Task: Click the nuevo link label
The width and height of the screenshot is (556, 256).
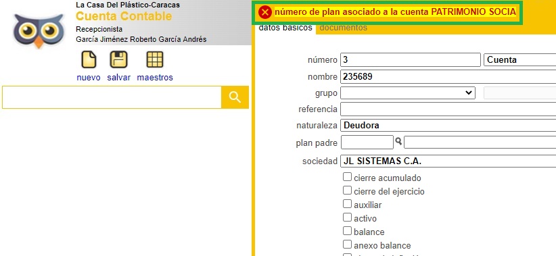Action: click(89, 78)
